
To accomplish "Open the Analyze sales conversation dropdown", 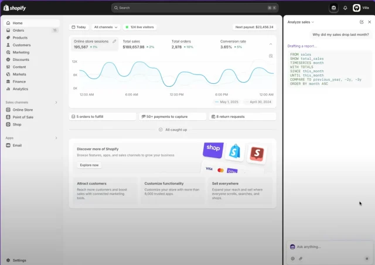I will tap(301, 22).
